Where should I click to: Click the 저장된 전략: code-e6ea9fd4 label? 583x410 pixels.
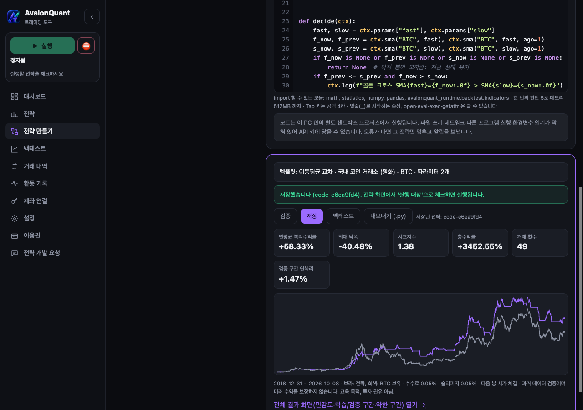coord(449,217)
